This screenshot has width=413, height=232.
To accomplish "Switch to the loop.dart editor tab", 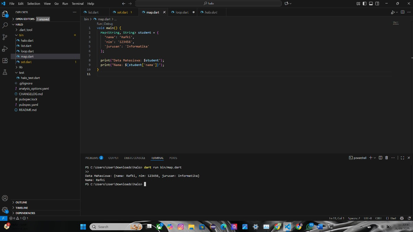I will [x=182, y=12].
